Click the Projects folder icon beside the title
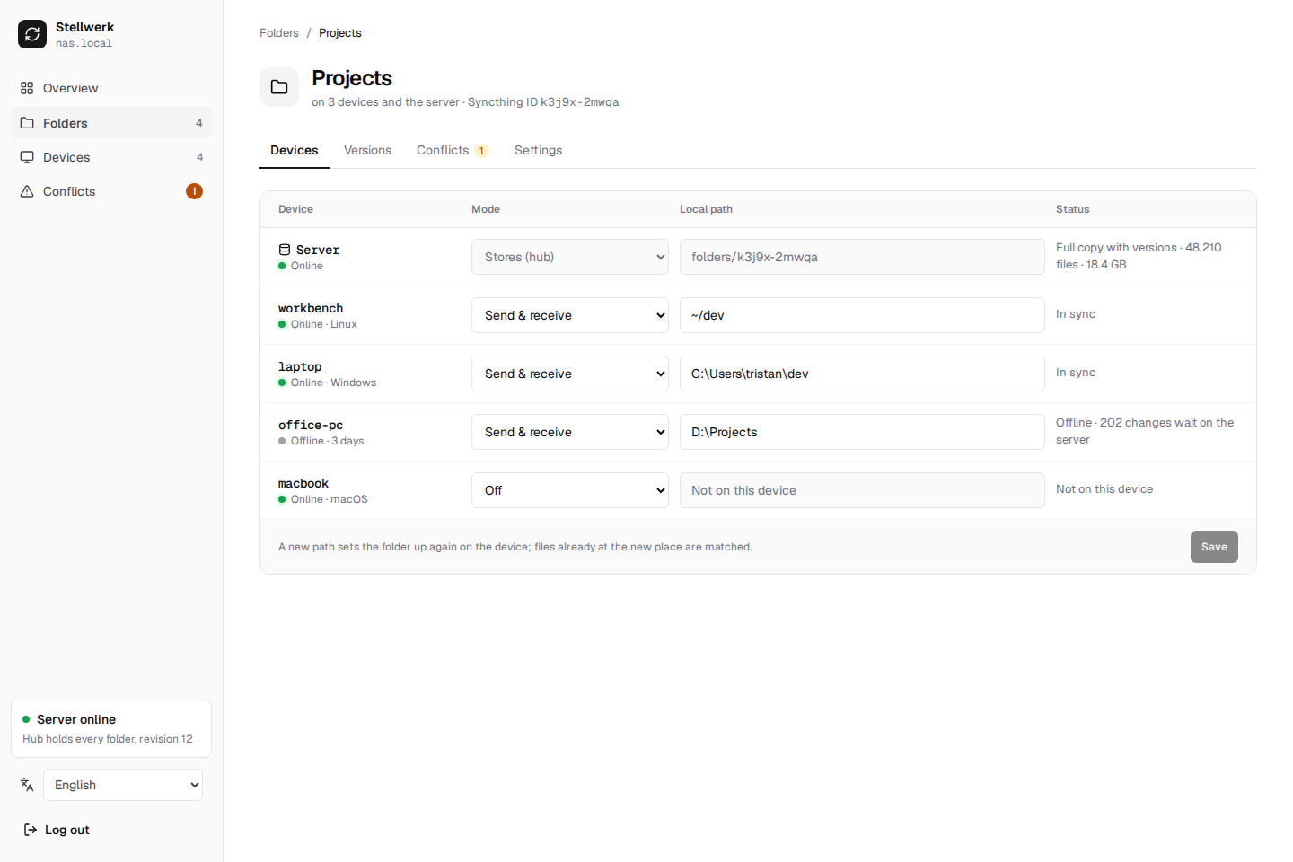This screenshot has width=1293, height=862. coord(279,87)
